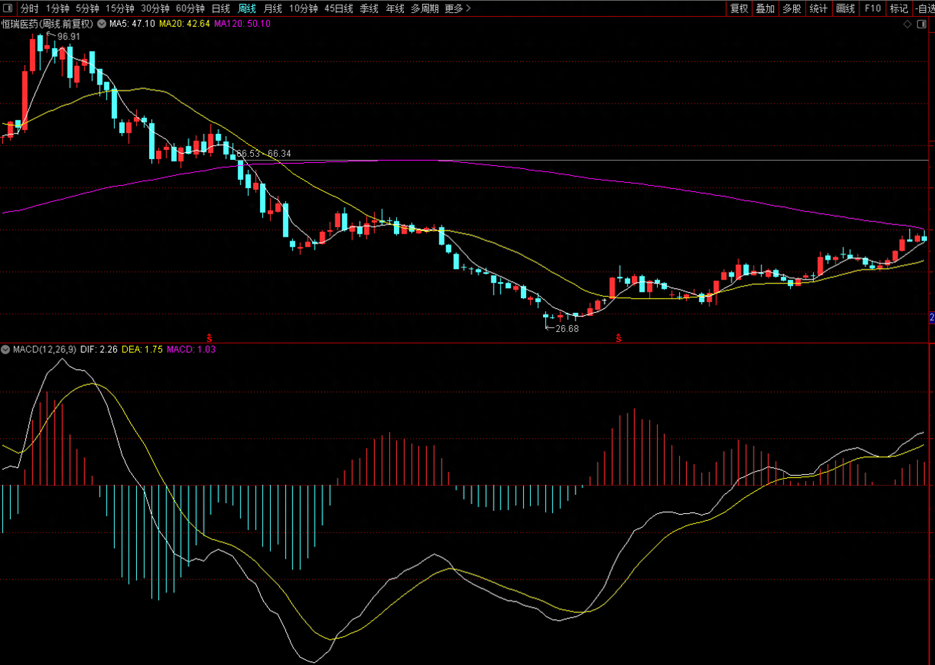Select the 5分钟 period tab
This screenshot has height=665, width=935.
pyautogui.click(x=87, y=8)
